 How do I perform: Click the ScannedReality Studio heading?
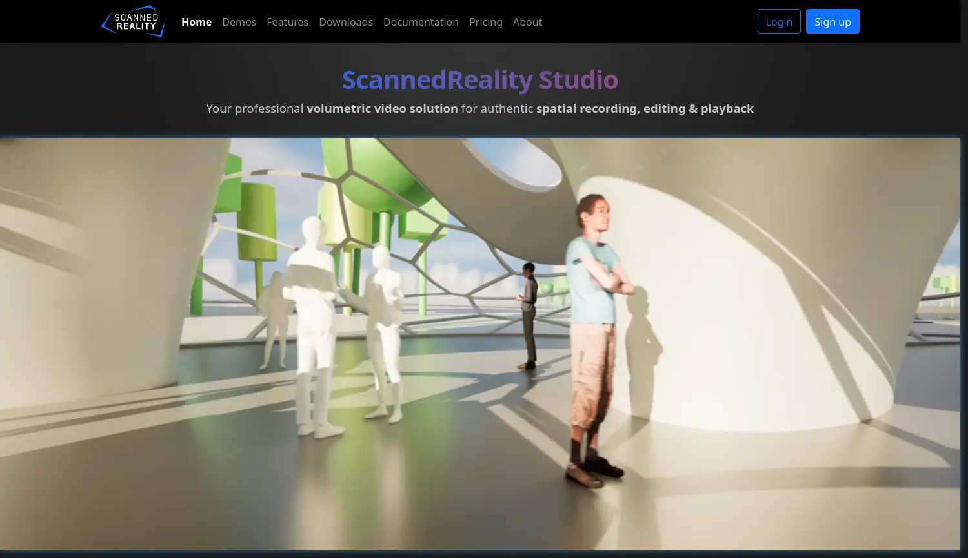click(480, 80)
